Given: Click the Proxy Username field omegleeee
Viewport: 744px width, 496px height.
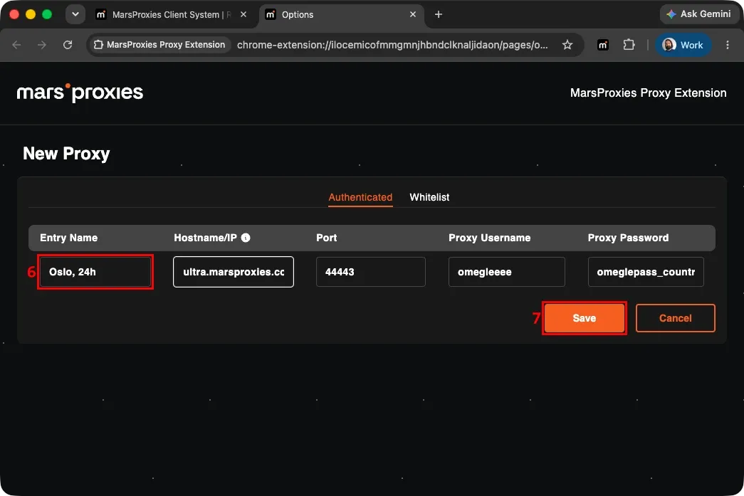Looking at the screenshot, I should click(x=507, y=272).
